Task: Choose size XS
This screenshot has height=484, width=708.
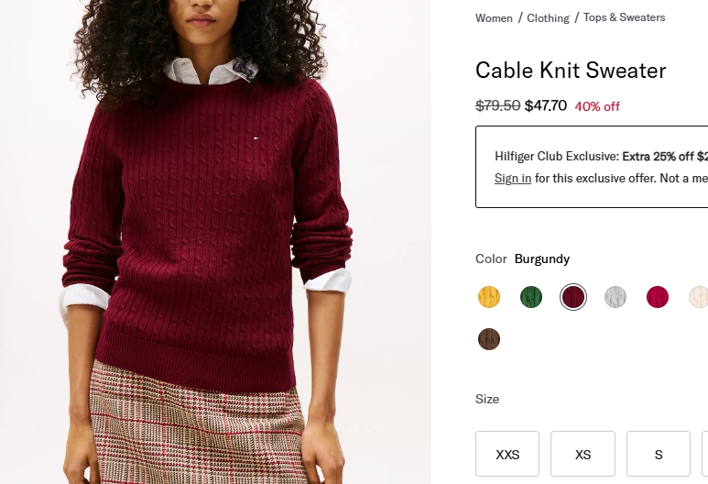Action: pos(583,454)
